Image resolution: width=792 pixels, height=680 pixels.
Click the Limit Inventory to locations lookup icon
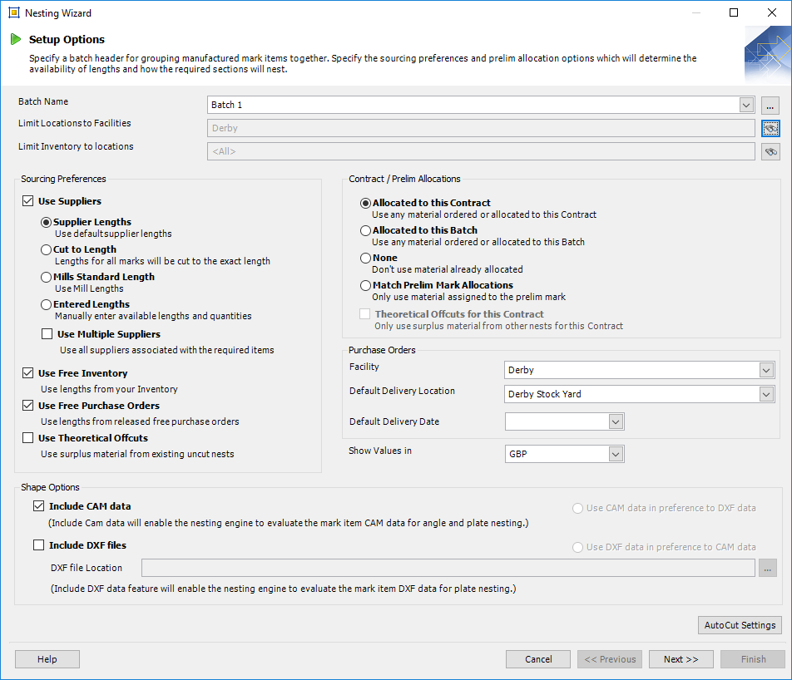(770, 151)
